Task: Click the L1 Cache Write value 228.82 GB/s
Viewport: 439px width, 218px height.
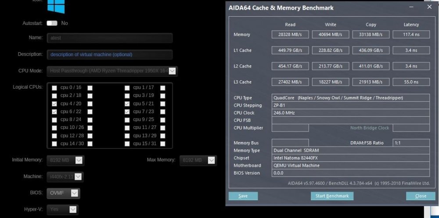Action: pyautogui.click(x=331, y=50)
